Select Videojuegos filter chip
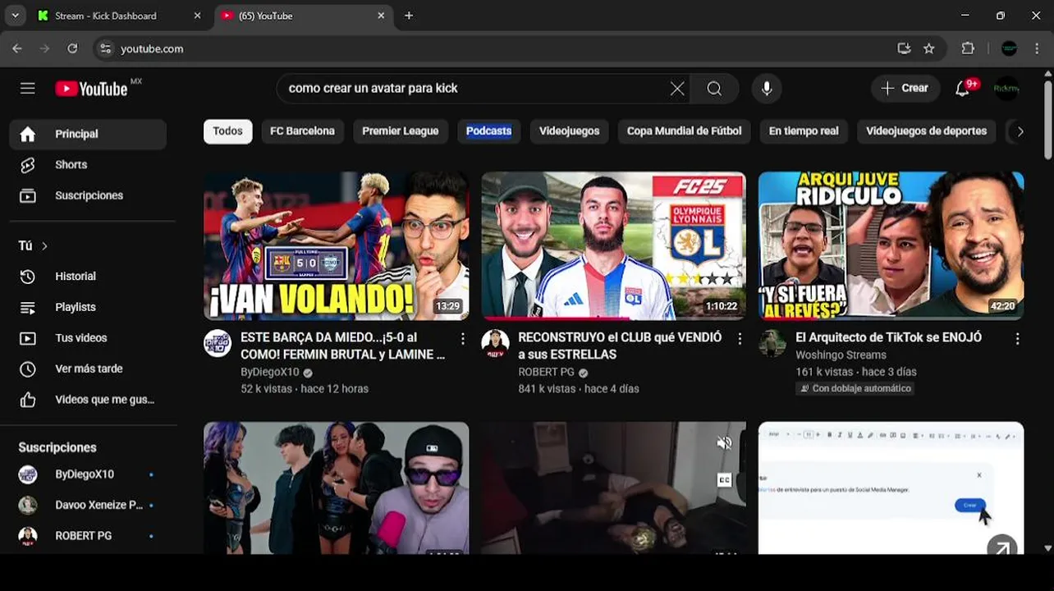This screenshot has width=1054, height=591. [x=569, y=131]
